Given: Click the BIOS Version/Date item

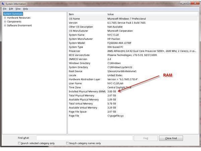Looking at the screenshot, I should point(79,55).
